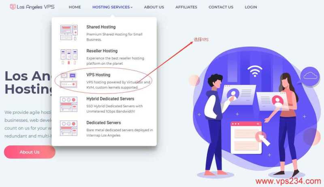The image size is (324, 187).
Task: Click the arrow beside Hosting Services
Action: (x=132, y=7)
